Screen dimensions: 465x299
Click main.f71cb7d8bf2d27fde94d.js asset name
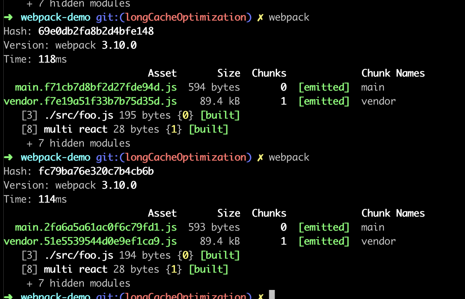pyautogui.click(x=96, y=87)
